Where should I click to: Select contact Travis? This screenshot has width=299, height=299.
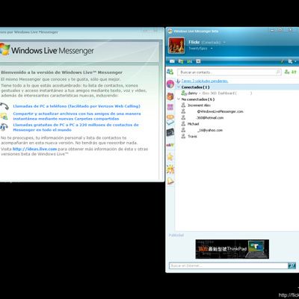(x=192, y=136)
